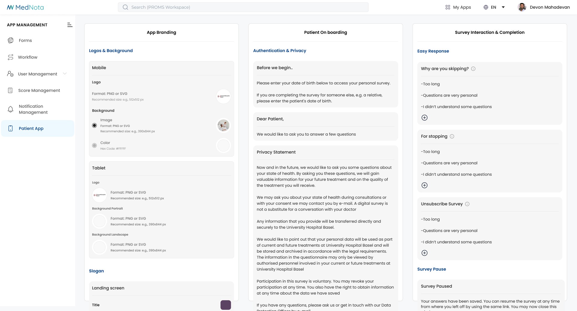577x311 pixels.
Task: Click the Notification Management bell icon
Action: [x=10, y=109]
